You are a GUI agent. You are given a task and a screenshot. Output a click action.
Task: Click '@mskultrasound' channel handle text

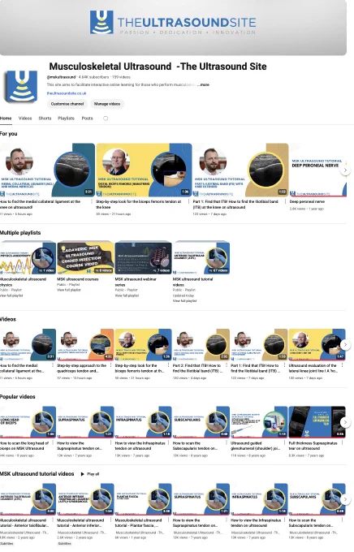click(61, 77)
